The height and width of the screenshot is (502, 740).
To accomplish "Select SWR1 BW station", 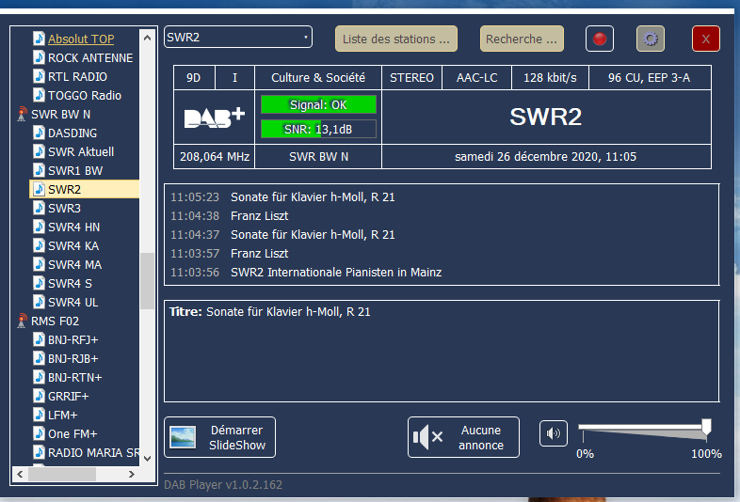I will [75, 171].
